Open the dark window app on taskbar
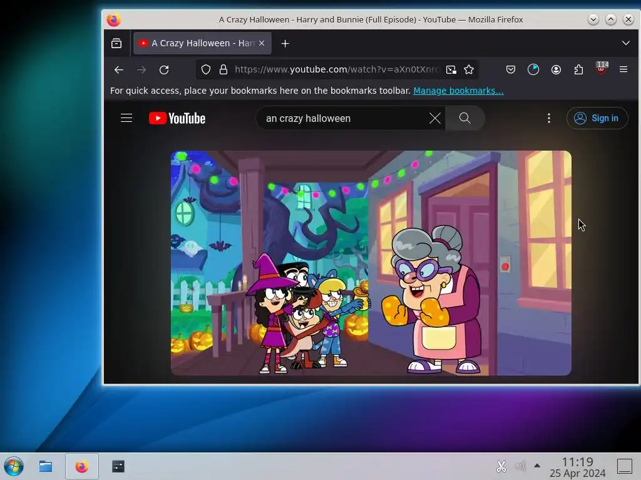Image resolution: width=641 pixels, height=480 pixels. click(118, 466)
